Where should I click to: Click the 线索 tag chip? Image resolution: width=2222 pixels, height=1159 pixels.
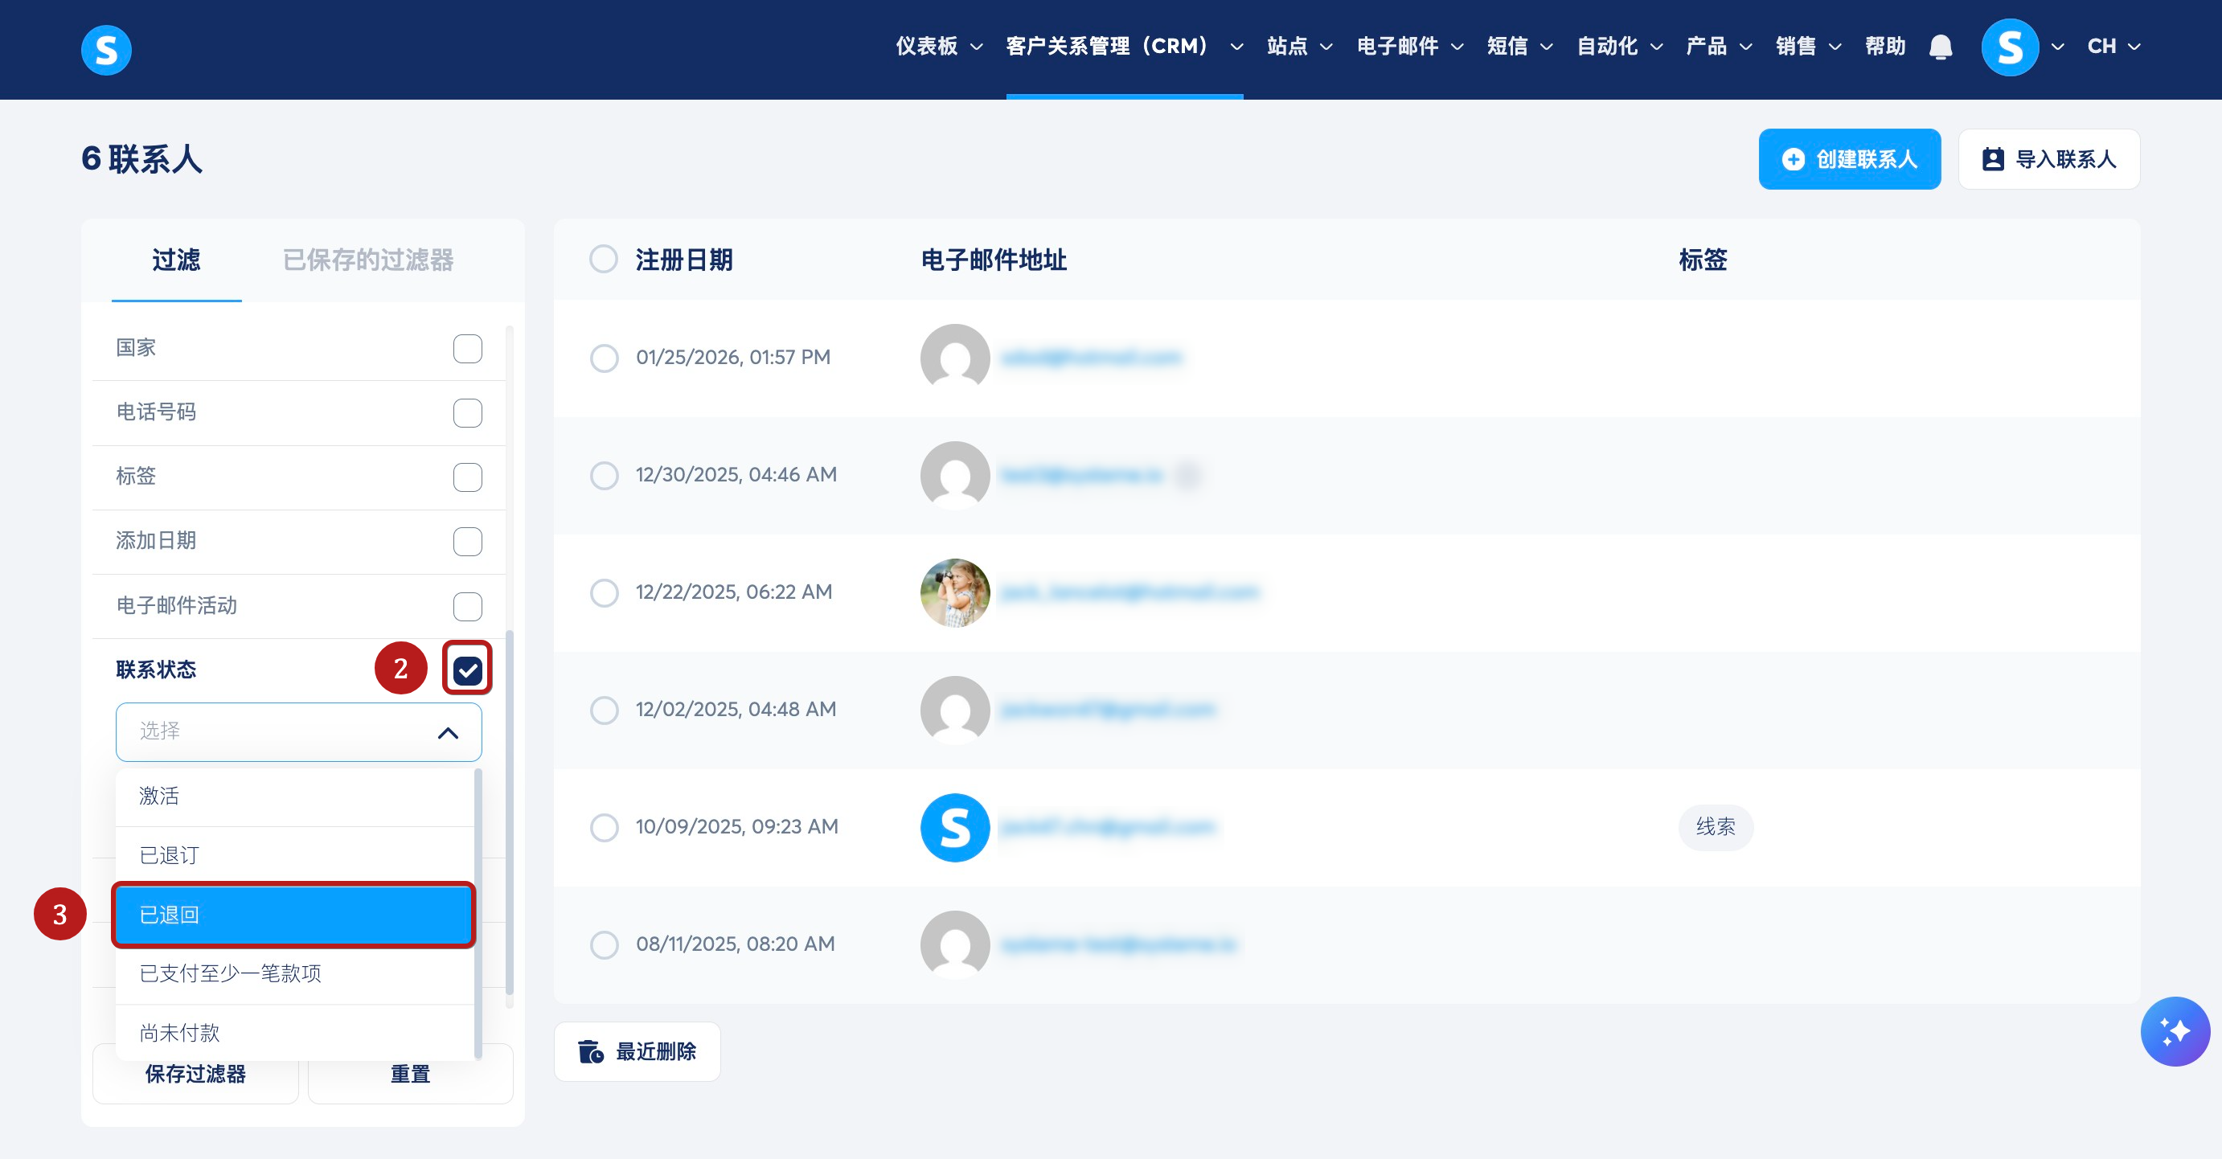click(1715, 827)
